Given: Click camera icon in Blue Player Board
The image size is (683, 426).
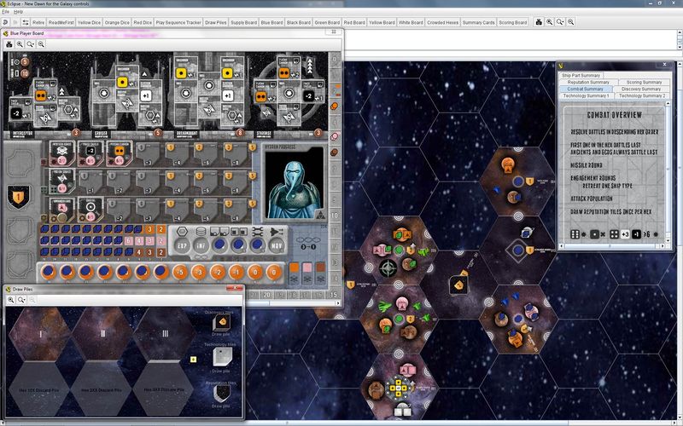Looking at the screenshot, I should click(9, 44).
